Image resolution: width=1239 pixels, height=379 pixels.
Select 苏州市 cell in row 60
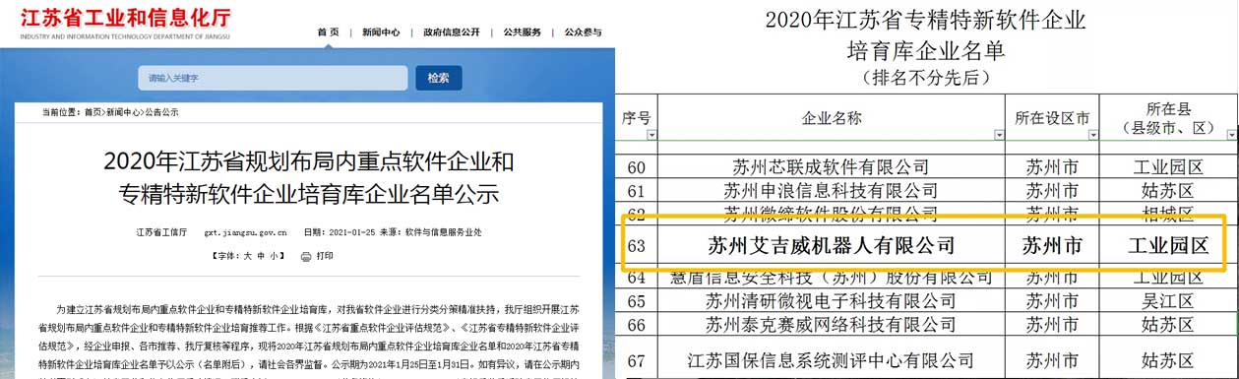coord(1052,166)
